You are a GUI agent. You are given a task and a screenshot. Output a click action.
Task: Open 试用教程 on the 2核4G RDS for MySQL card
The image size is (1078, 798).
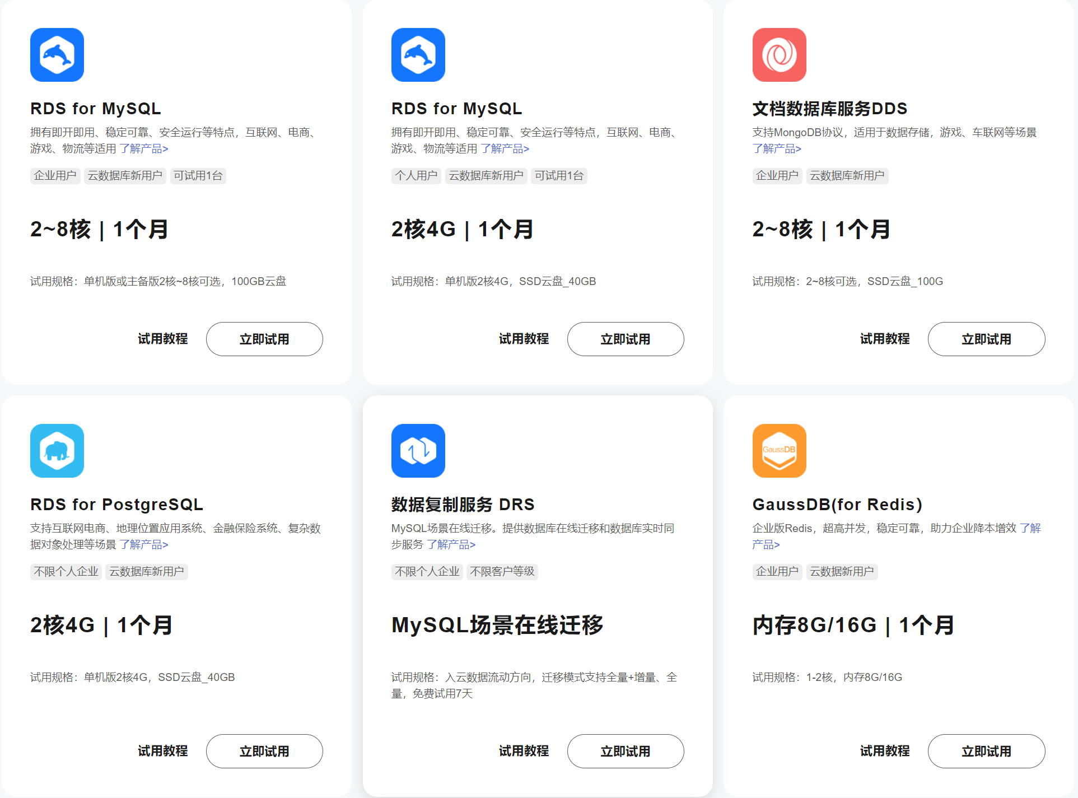(524, 339)
